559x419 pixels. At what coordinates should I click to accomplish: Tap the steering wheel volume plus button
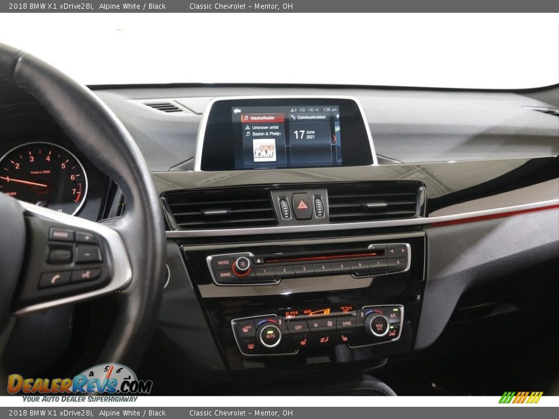(x=86, y=237)
